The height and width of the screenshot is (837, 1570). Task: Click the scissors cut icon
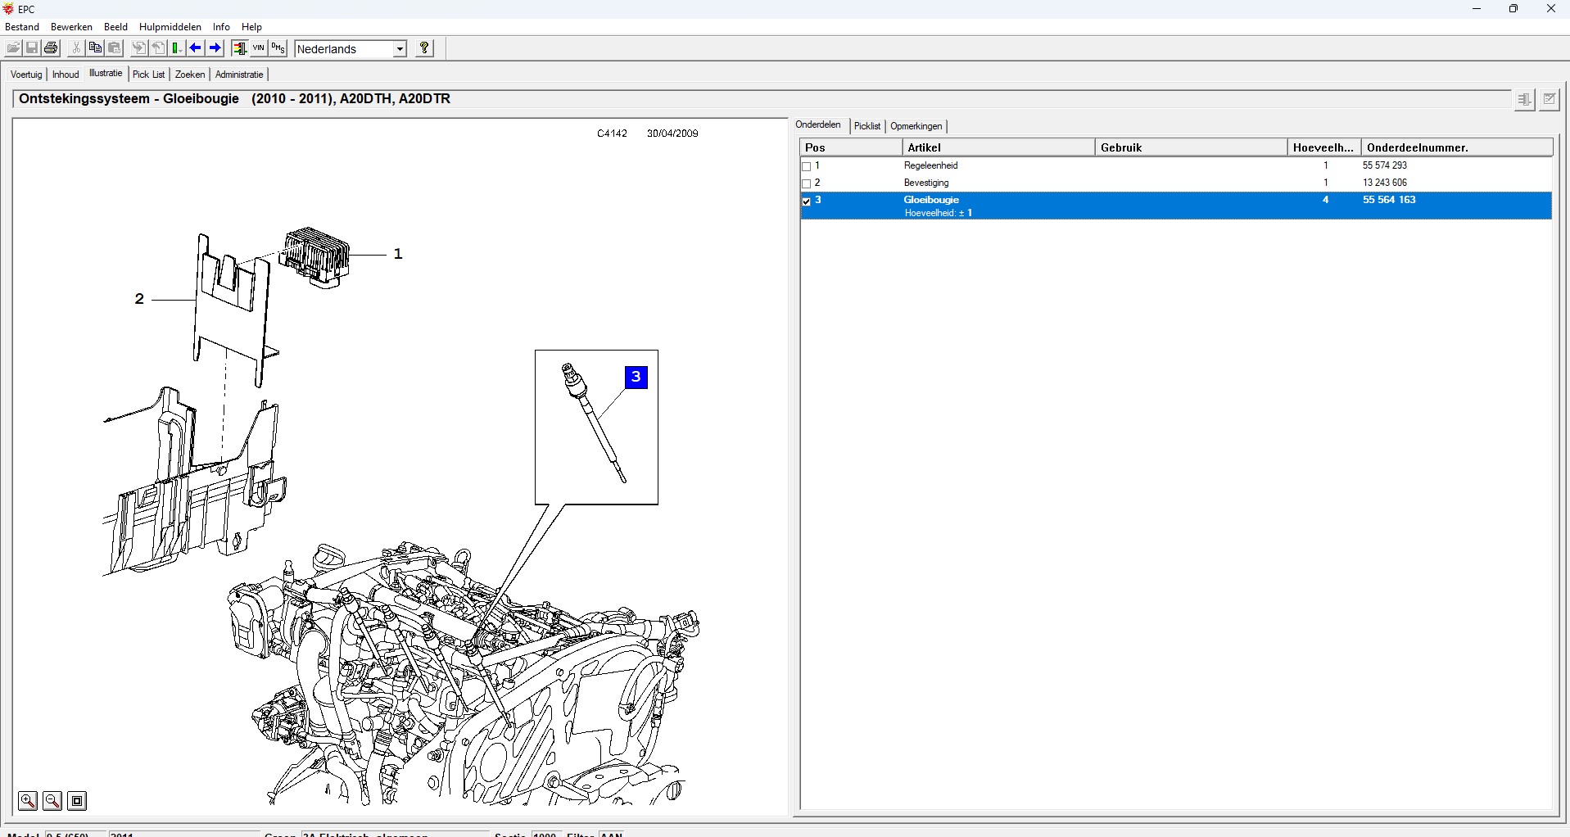pos(75,48)
